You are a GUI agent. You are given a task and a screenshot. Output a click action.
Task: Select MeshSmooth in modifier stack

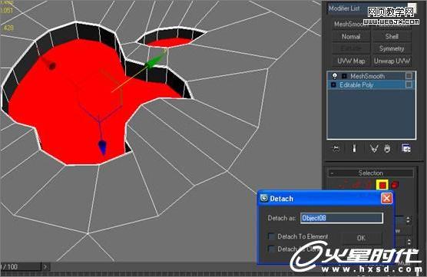[x=367, y=76]
